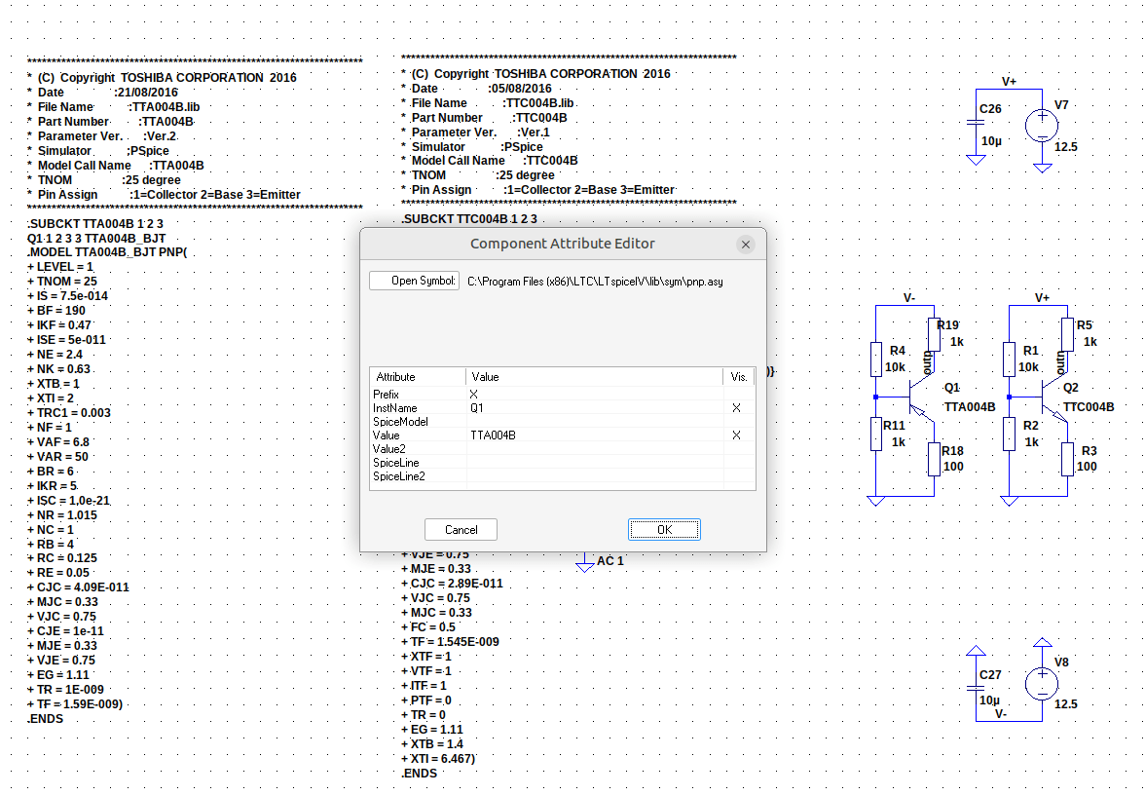Confirm the dialog with OK
This screenshot has height=795, width=1145.
[664, 530]
